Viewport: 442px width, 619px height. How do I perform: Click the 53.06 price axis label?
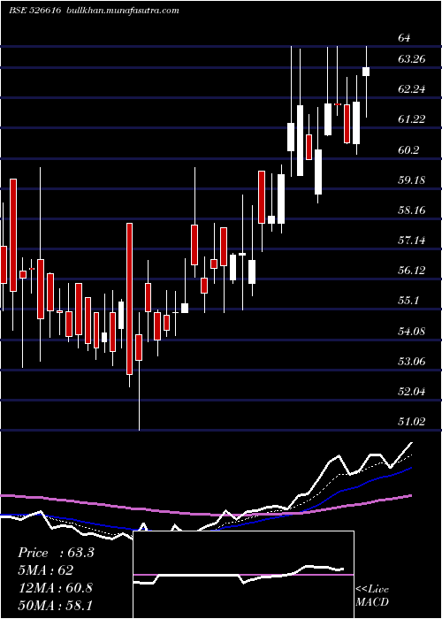coord(412,361)
